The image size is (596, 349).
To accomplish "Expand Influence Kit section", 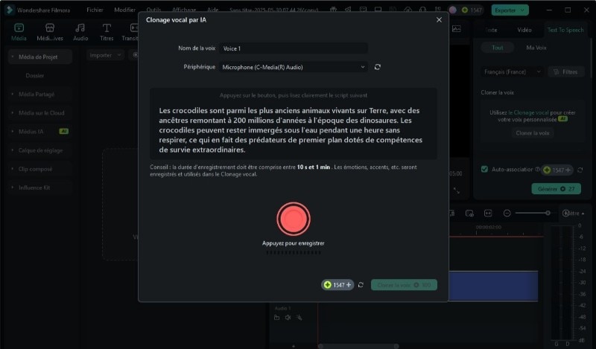I will (40, 188).
